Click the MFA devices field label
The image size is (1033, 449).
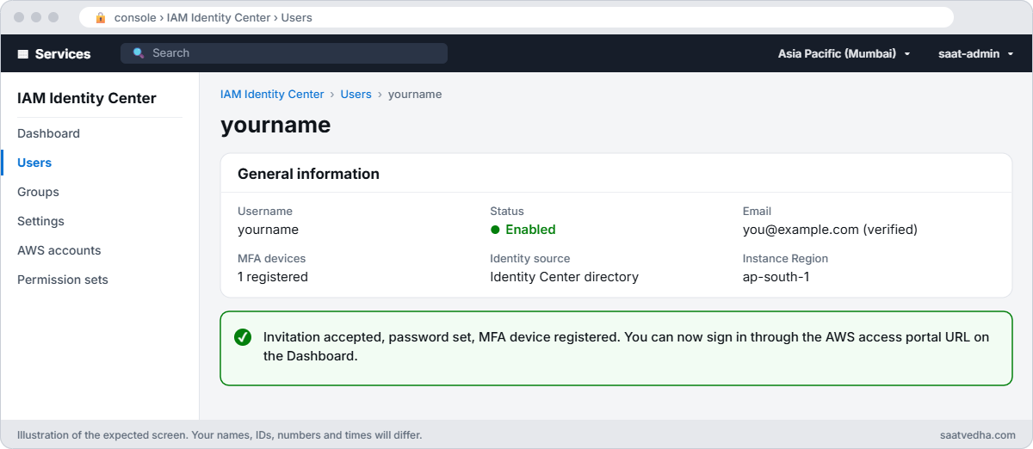tap(271, 258)
